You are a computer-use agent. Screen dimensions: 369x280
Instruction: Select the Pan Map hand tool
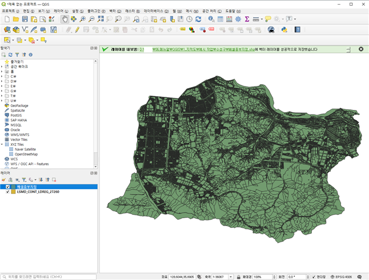(x=65, y=19)
